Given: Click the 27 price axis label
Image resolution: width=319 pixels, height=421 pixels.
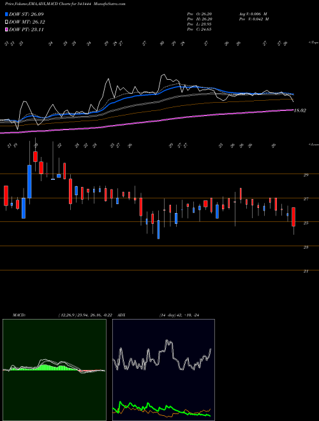Looking at the screenshot, I should 306,199.
